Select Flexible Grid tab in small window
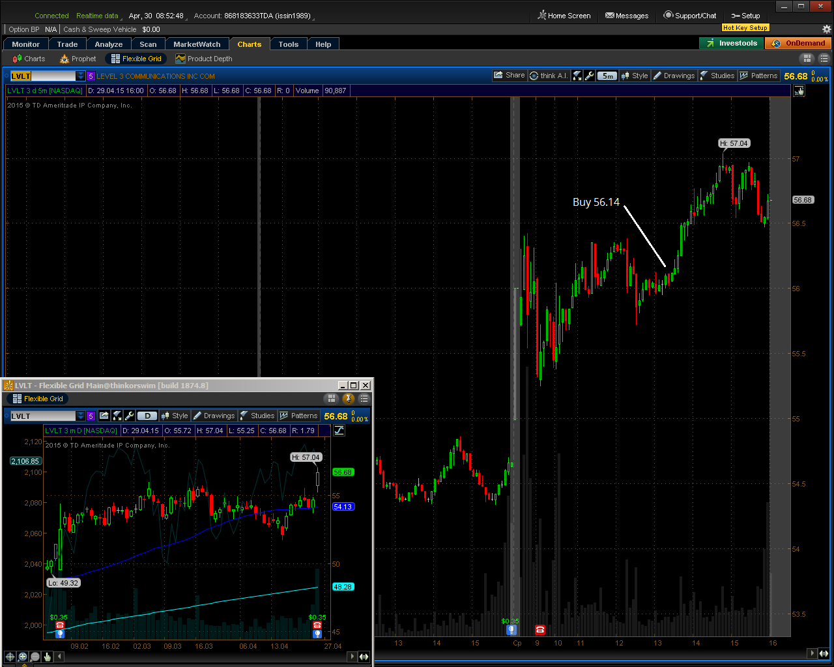Screen dimensions: 834x667 pos(38,399)
